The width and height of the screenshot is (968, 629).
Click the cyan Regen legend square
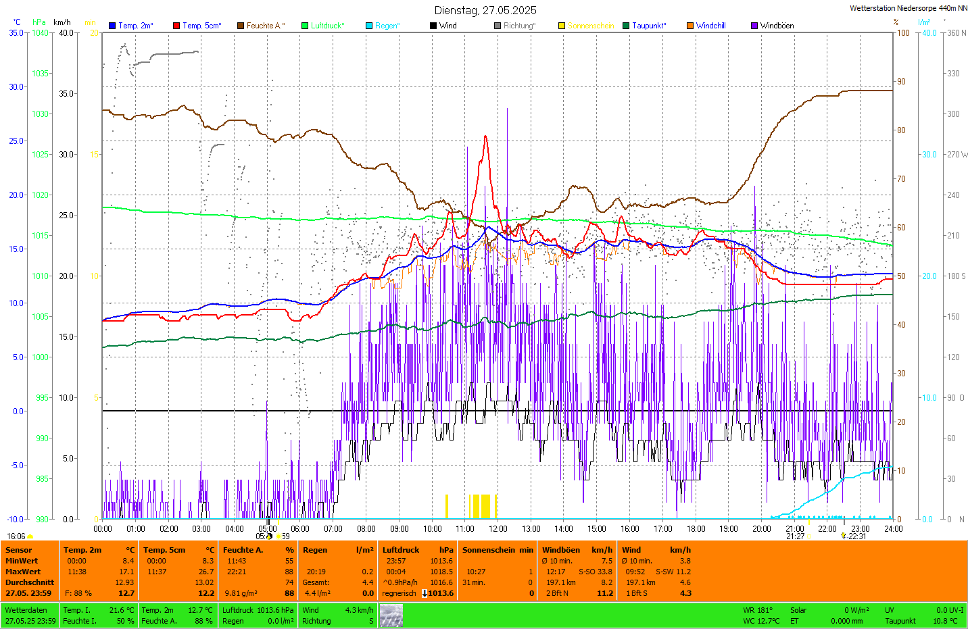pyautogui.click(x=369, y=26)
